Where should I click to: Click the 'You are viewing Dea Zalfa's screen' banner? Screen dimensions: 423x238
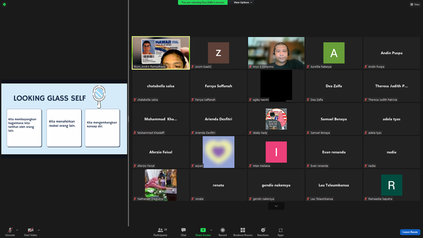click(x=203, y=3)
